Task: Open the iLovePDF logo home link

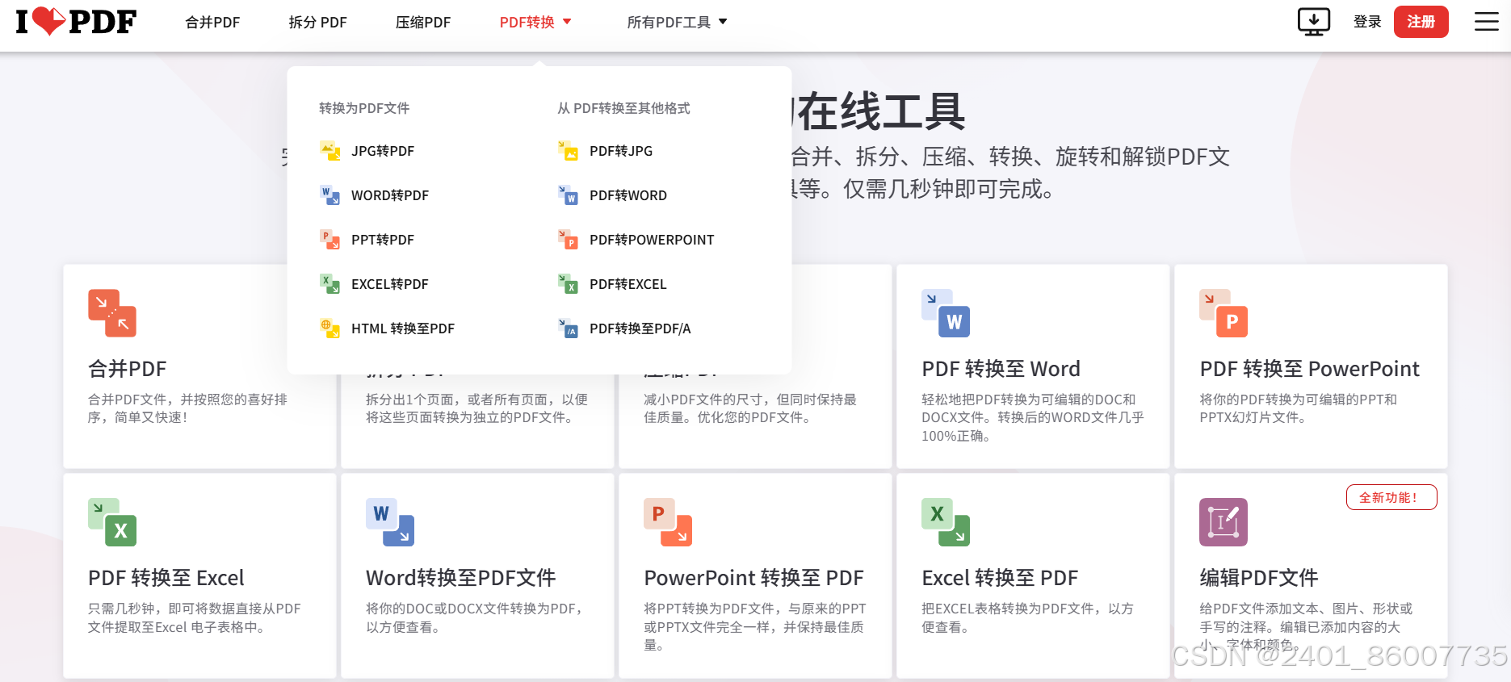Action: pyautogui.click(x=76, y=22)
